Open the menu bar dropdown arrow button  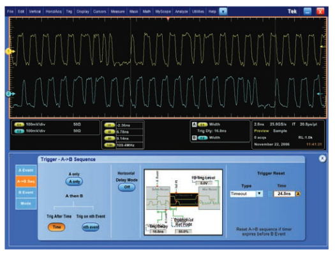point(223,12)
